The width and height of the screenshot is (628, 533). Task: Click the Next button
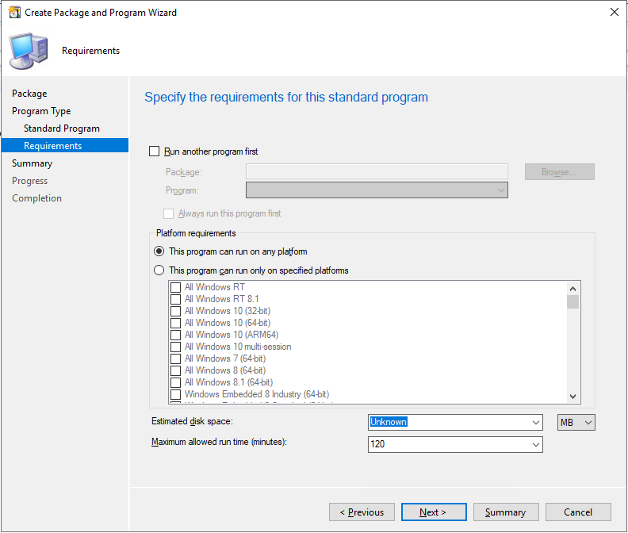[x=434, y=512]
